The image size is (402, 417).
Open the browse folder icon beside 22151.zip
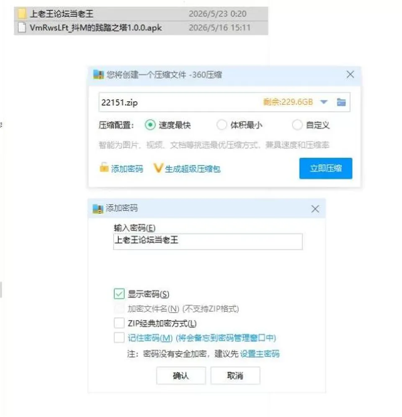click(x=341, y=102)
